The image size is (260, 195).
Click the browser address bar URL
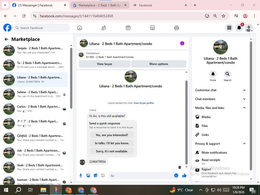click(x=76, y=16)
